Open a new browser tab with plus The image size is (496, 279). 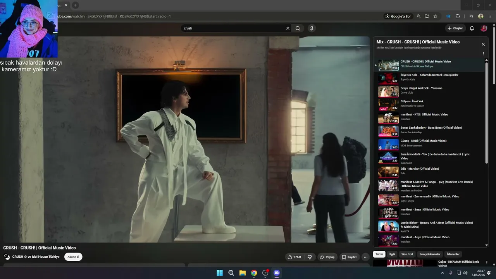click(76, 5)
